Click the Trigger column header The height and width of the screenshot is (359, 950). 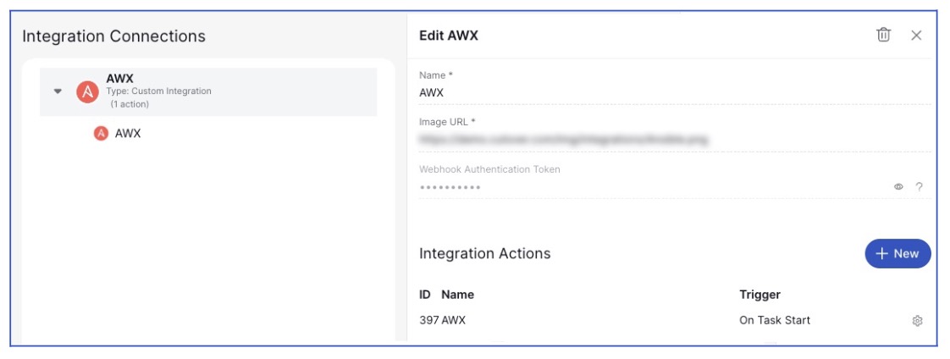point(759,295)
